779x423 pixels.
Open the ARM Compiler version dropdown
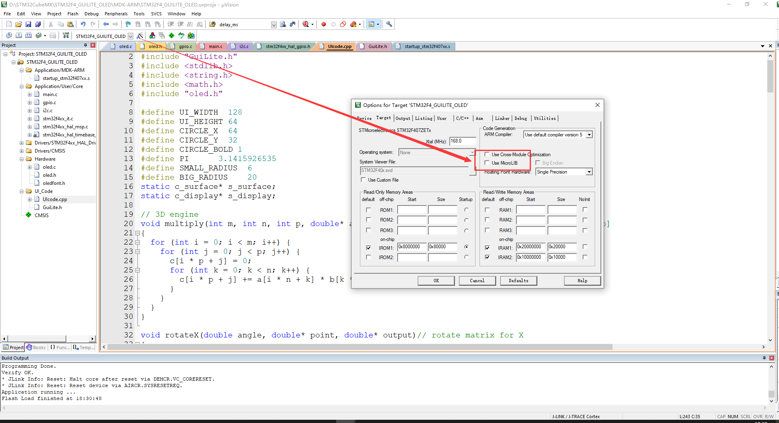click(x=590, y=134)
